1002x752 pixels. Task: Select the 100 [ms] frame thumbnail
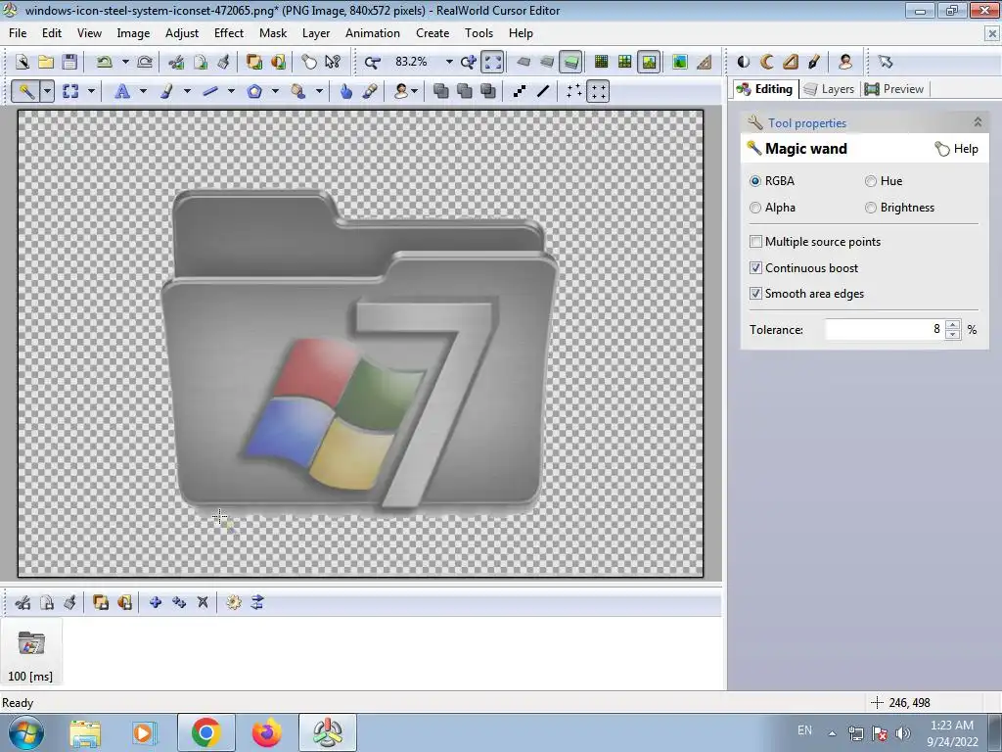[30, 652]
